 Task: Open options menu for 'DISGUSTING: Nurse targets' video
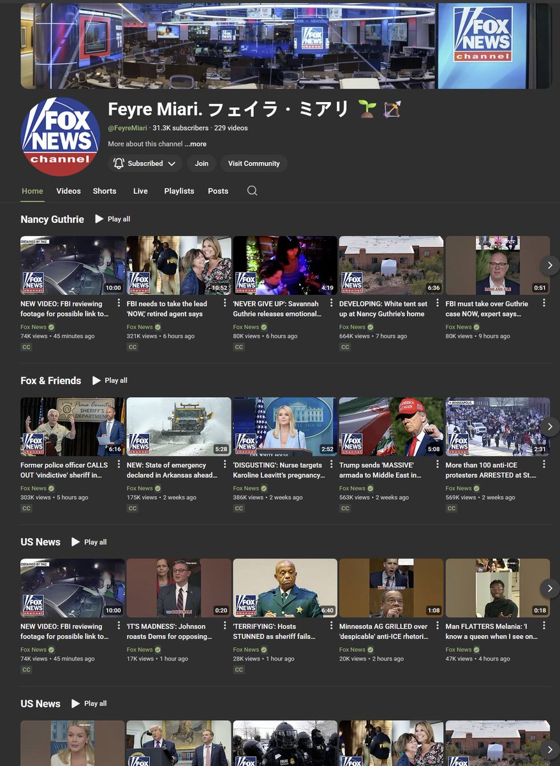coord(331,465)
